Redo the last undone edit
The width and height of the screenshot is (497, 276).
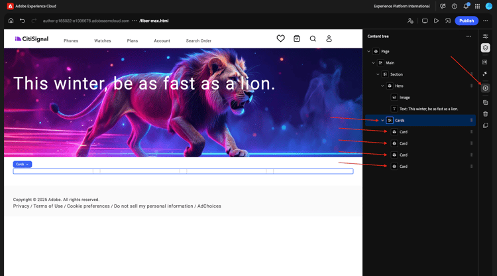coord(34,21)
